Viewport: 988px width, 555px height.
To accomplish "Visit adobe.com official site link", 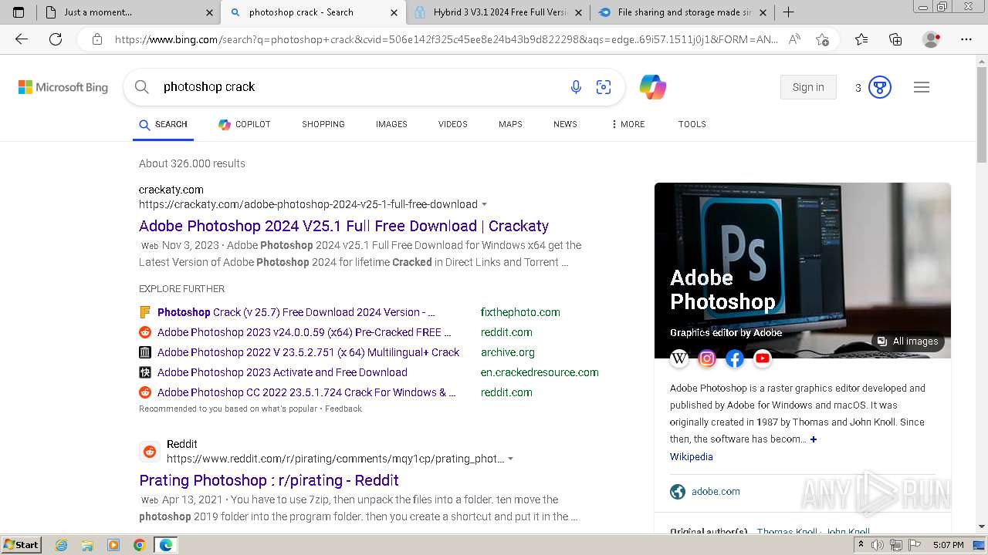I will point(716,492).
